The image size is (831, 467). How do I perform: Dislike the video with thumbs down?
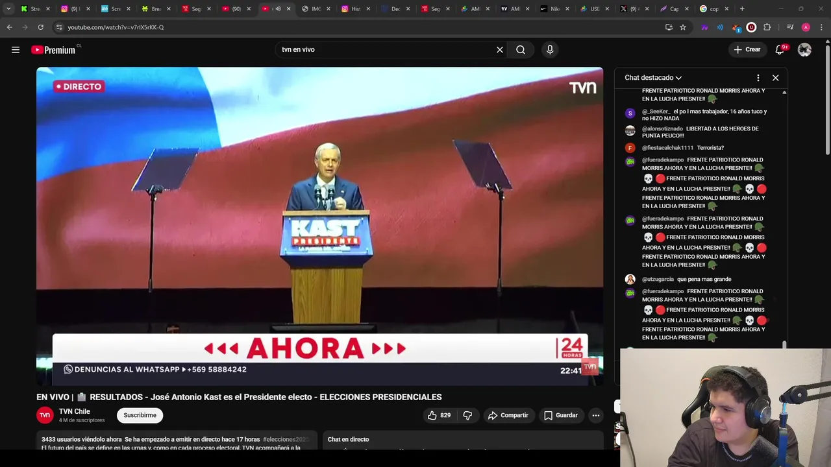[467, 415]
